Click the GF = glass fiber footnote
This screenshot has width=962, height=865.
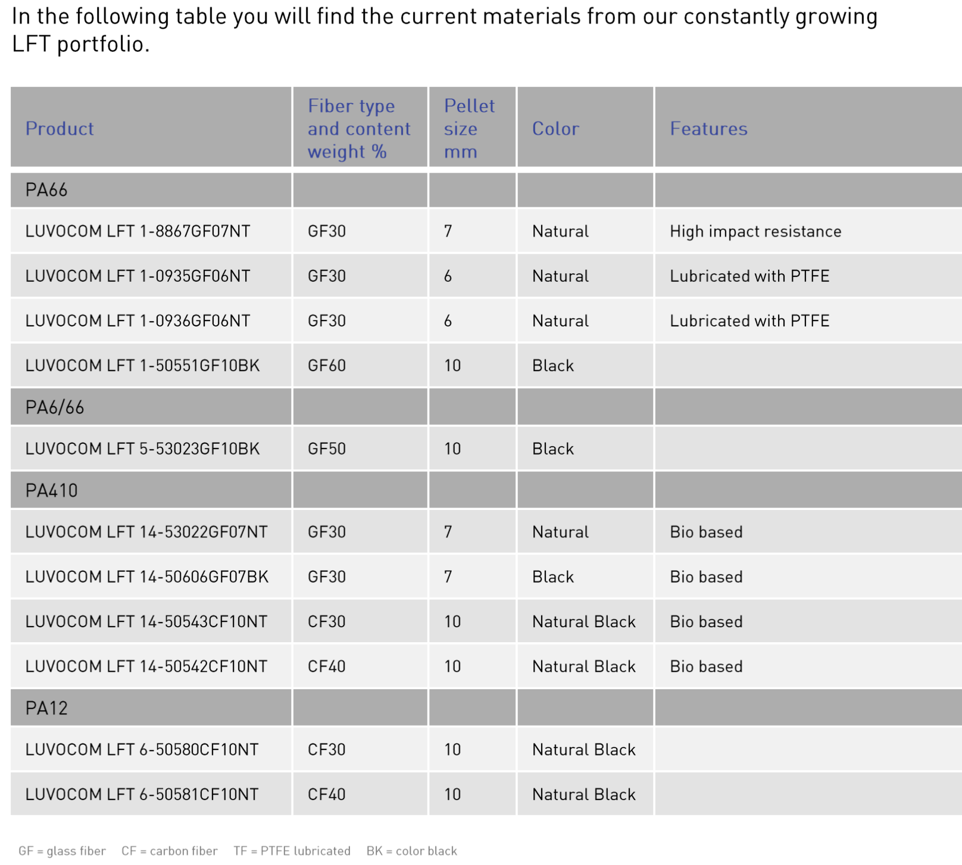(x=62, y=851)
